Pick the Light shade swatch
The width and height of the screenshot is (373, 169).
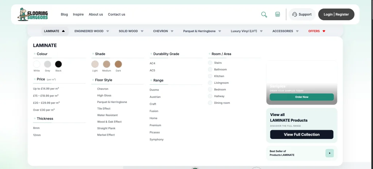click(x=95, y=64)
